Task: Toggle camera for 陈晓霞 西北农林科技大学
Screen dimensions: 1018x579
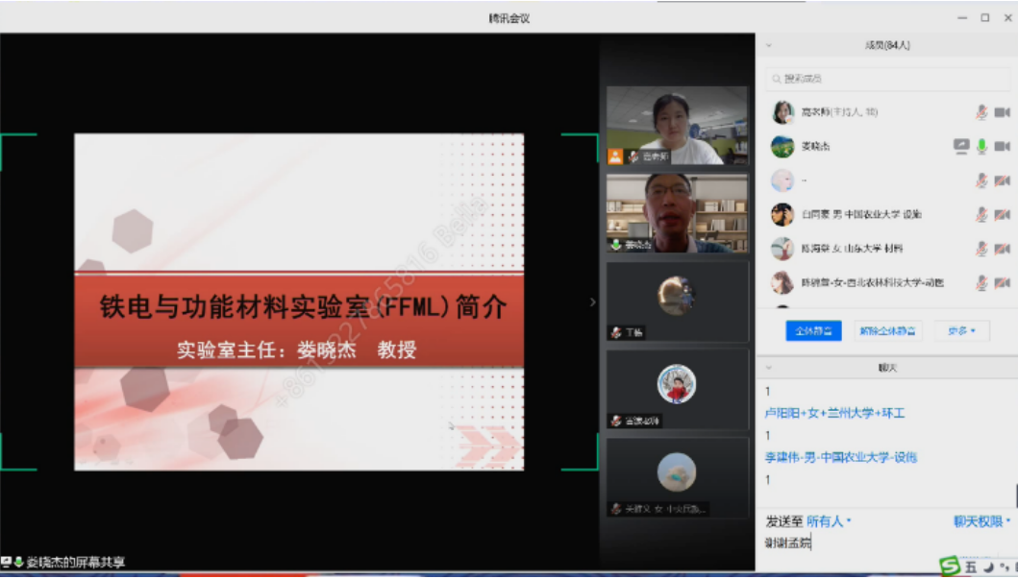Action: coord(1002,282)
